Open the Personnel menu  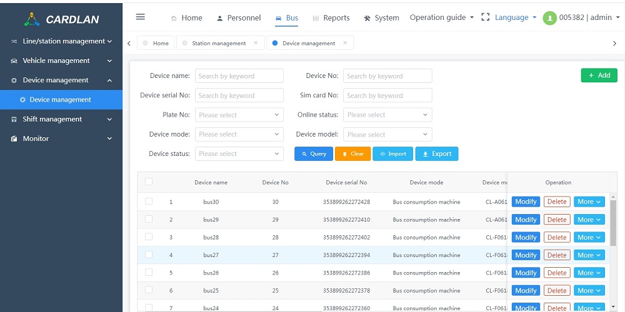pyautogui.click(x=238, y=18)
